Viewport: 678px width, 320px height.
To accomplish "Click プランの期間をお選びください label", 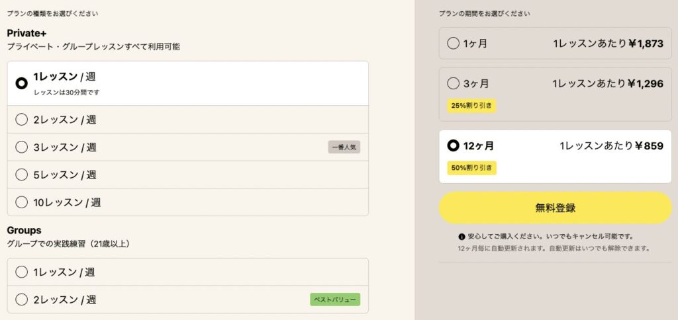I will (484, 13).
